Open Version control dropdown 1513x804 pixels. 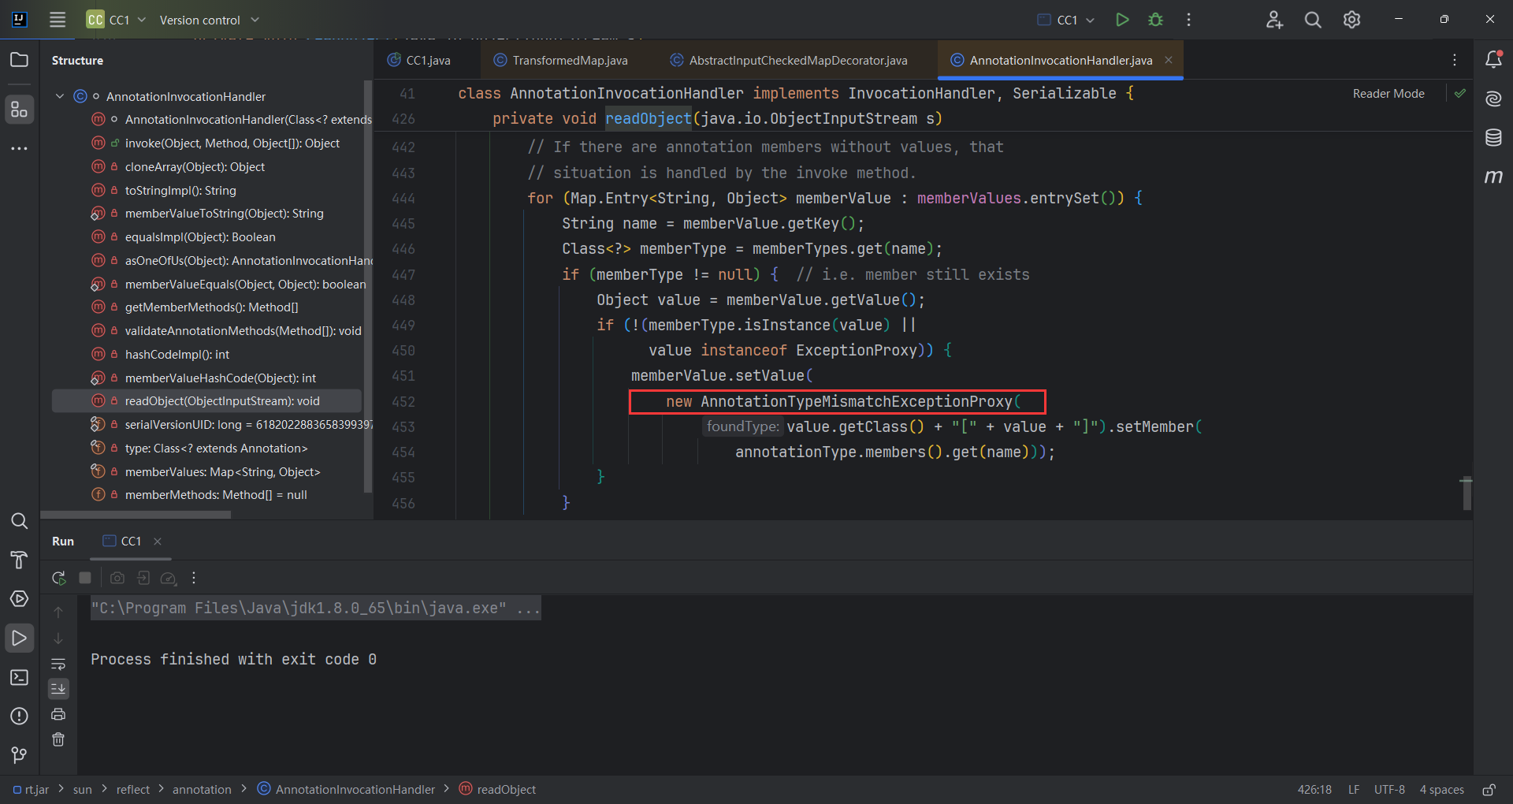(x=209, y=20)
